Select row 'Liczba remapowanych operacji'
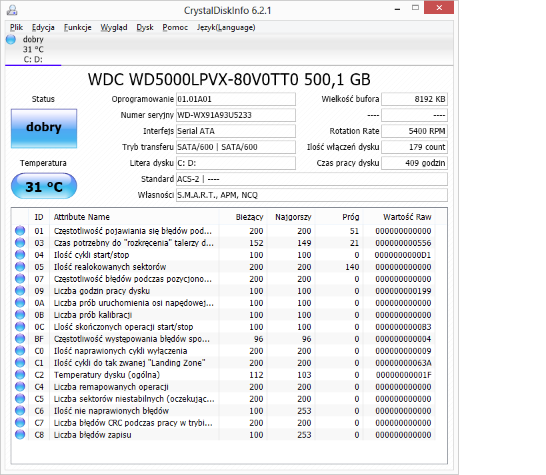546x475 pixels. (223, 386)
